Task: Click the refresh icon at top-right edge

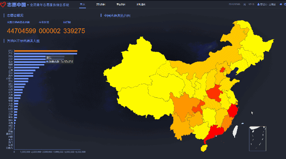Action: tap(285, 4)
